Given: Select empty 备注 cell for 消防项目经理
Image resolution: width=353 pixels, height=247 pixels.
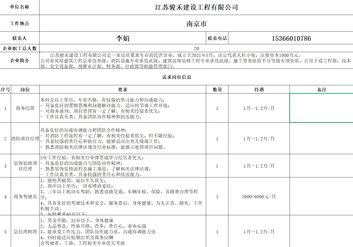Looking at the screenshot, I should point(322,138).
